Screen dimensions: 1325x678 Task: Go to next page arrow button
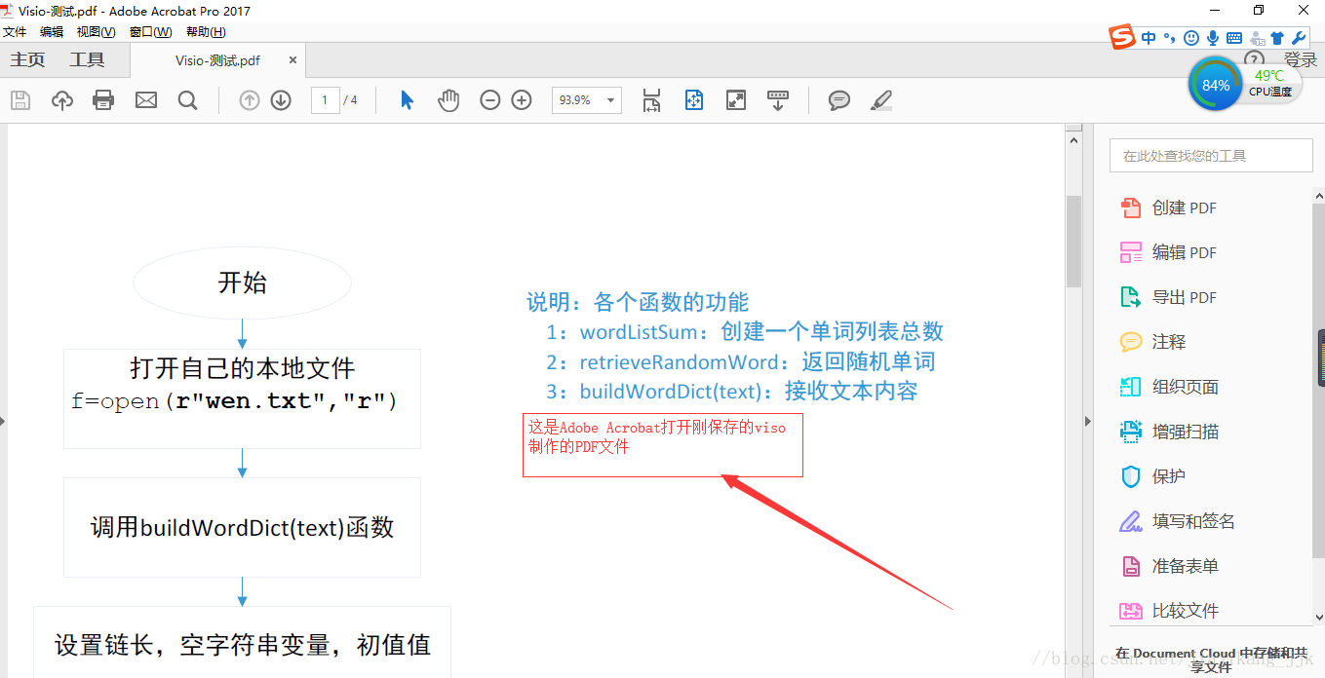(281, 100)
